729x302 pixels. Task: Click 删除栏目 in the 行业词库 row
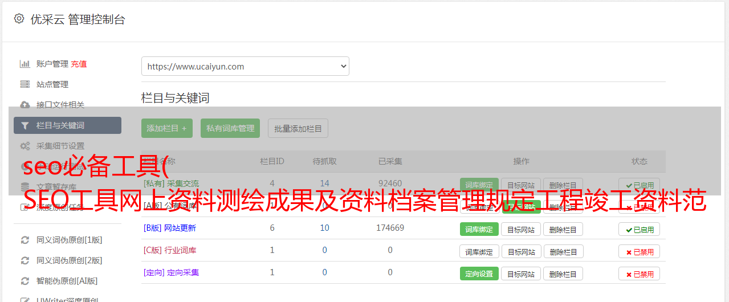(x=563, y=251)
